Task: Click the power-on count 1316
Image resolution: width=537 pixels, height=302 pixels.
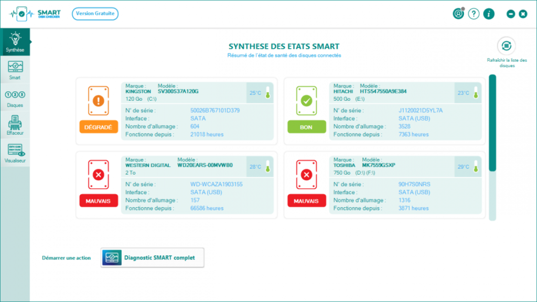Action: pyautogui.click(x=404, y=200)
